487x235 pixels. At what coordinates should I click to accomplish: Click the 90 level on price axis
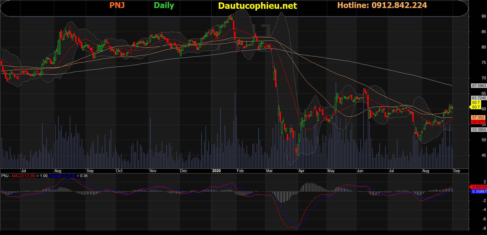pos(484,16)
